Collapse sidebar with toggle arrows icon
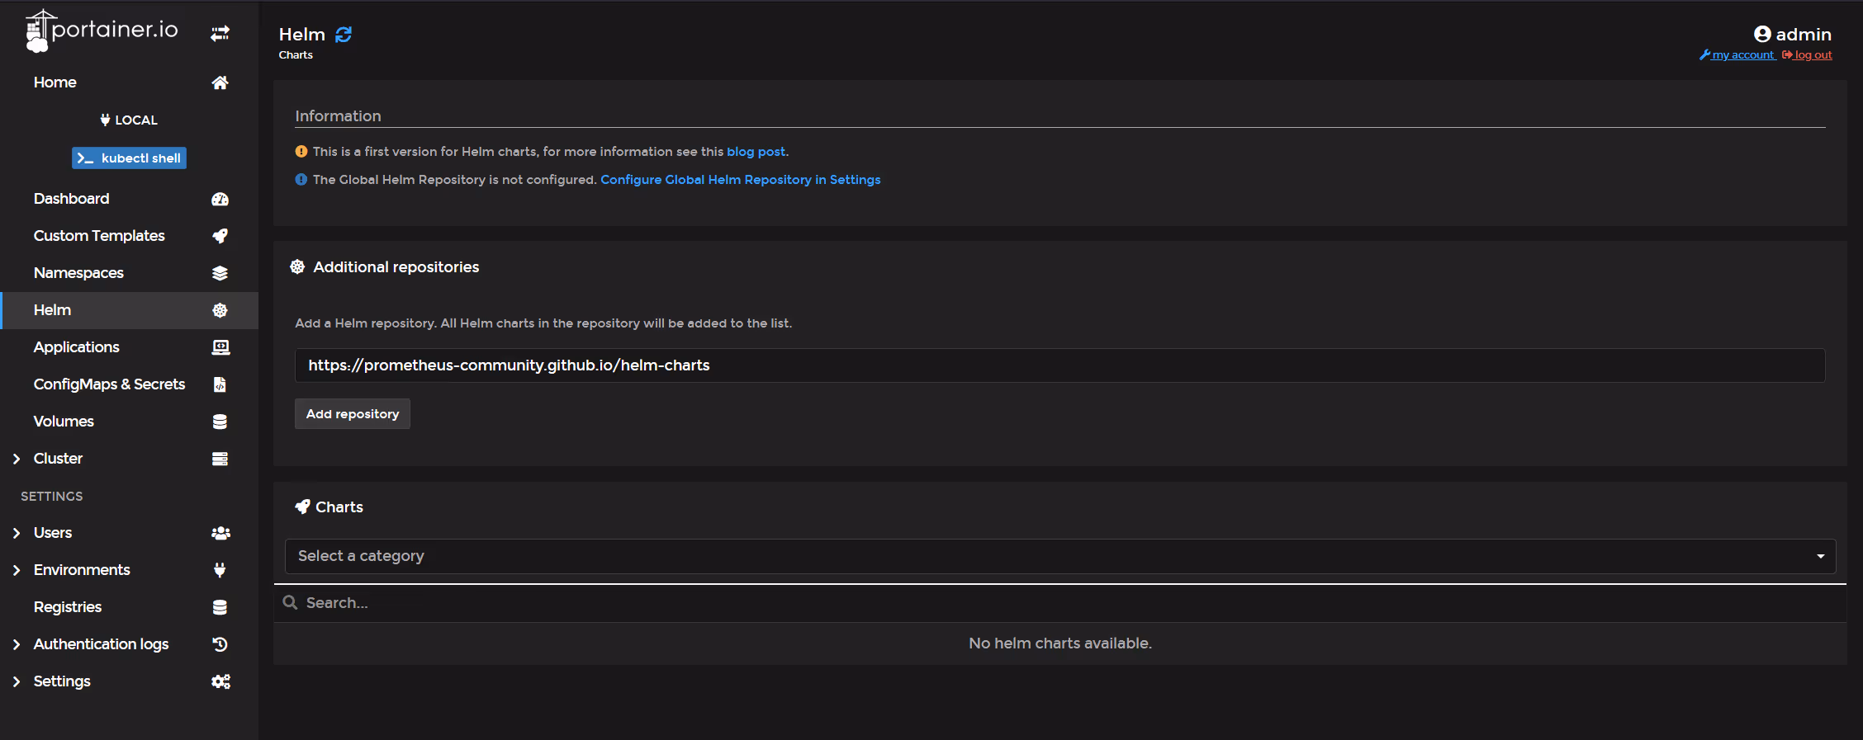 pyautogui.click(x=220, y=34)
